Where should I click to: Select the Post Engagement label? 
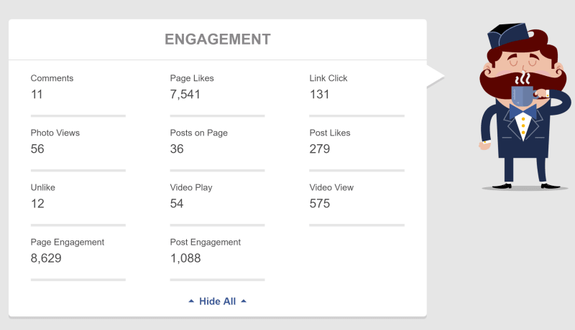(205, 242)
